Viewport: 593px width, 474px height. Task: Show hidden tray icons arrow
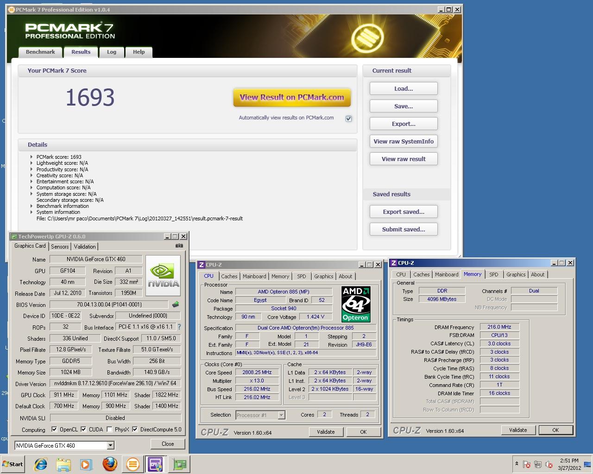(x=517, y=464)
